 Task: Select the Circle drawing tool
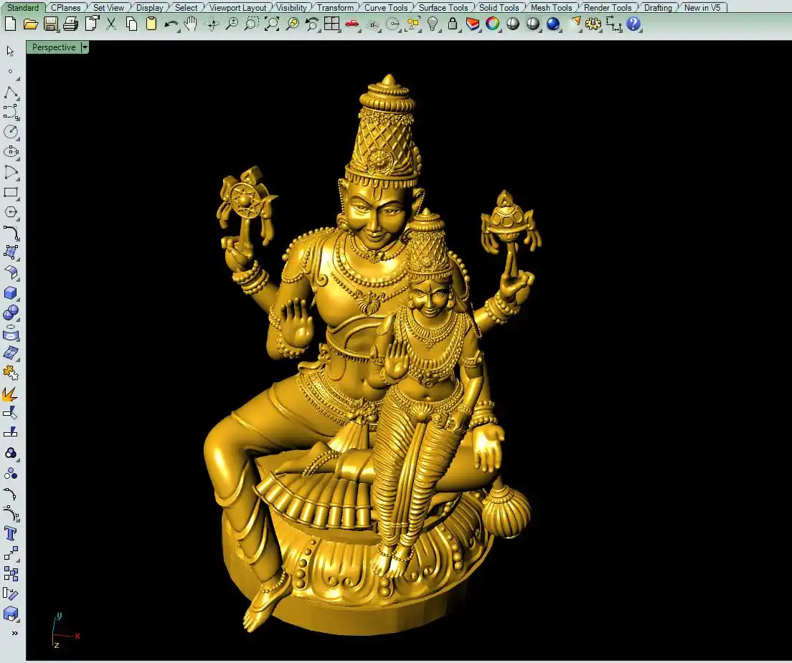pyautogui.click(x=11, y=132)
